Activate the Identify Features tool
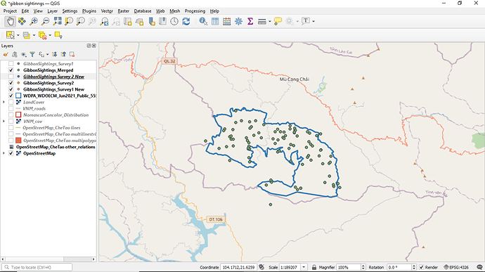Viewport: 485px width, 272px height. (x=203, y=21)
